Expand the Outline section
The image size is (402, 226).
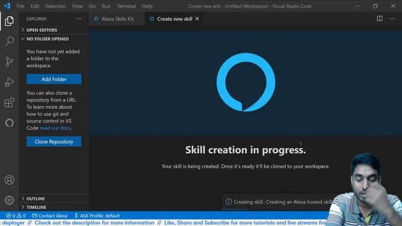point(54,198)
